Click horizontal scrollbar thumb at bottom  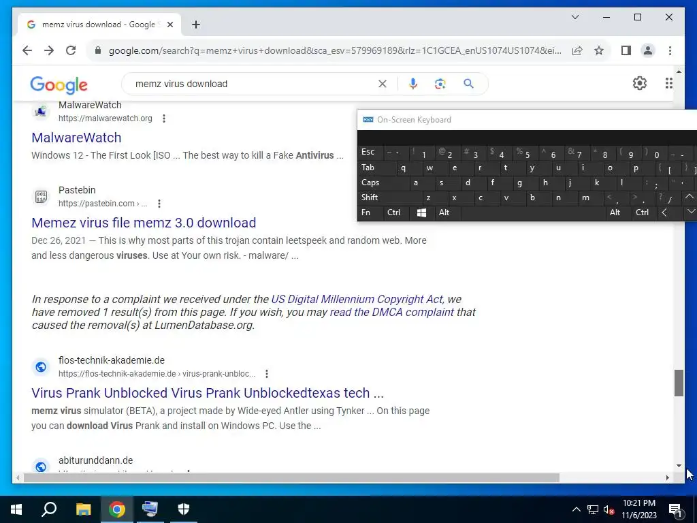click(291, 477)
